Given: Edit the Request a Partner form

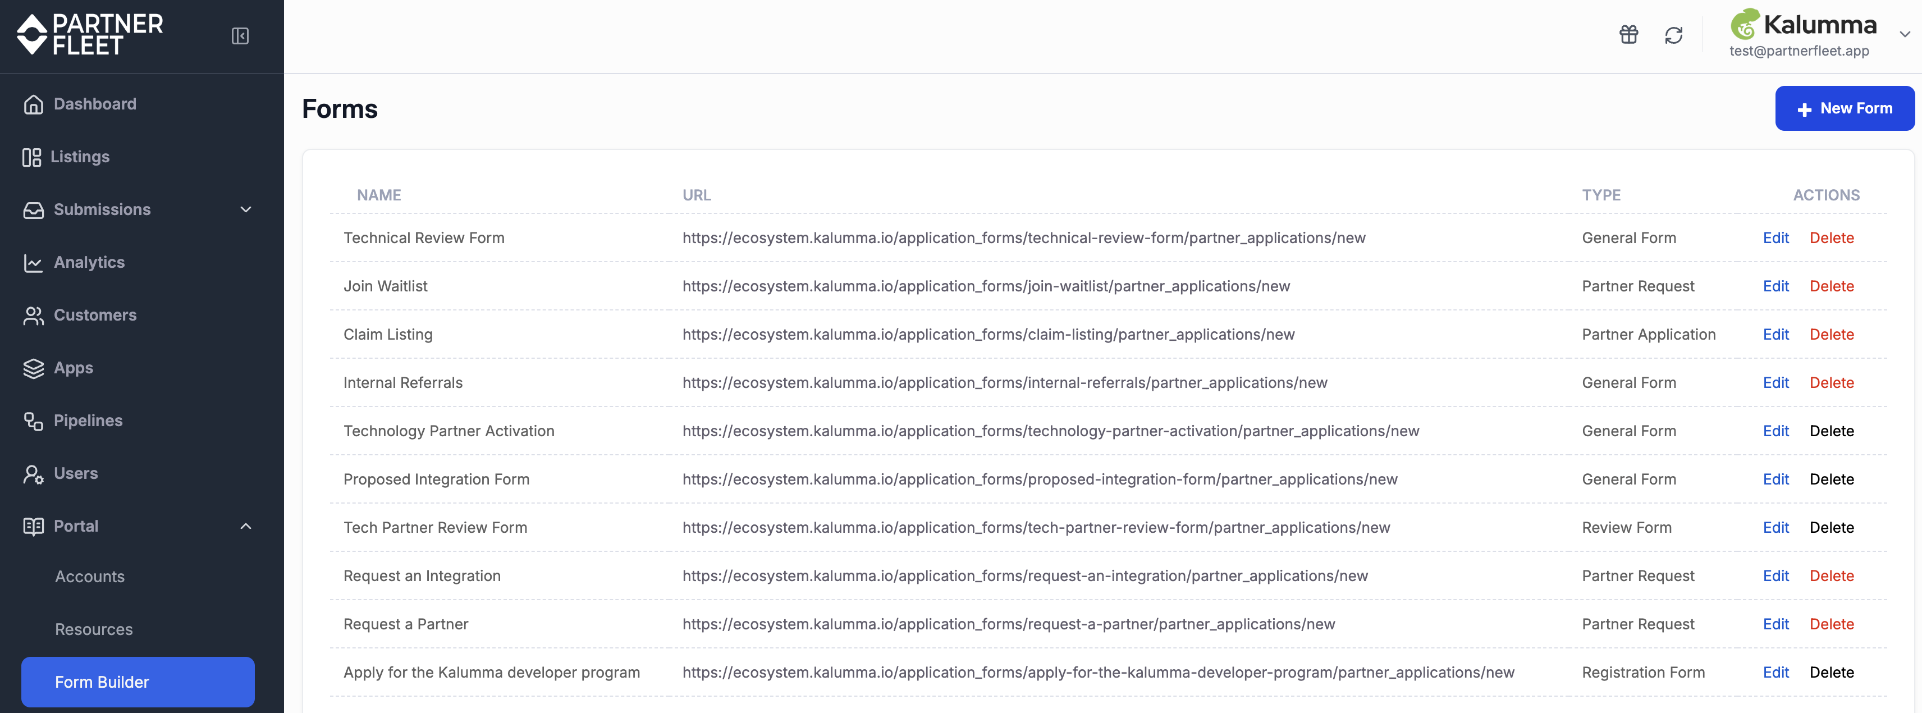Looking at the screenshot, I should 1775,624.
